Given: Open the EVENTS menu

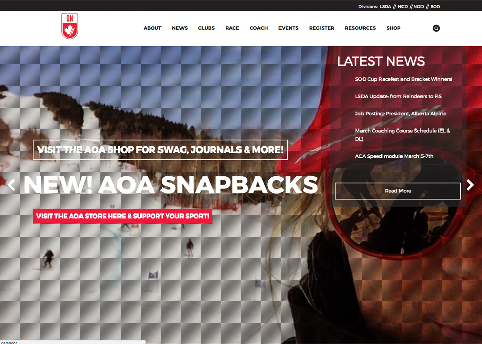Looking at the screenshot, I should [x=288, y=28].
